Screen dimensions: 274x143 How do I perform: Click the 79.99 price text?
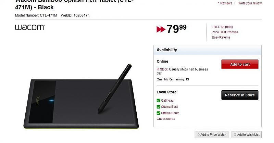[x=176, y=29]
